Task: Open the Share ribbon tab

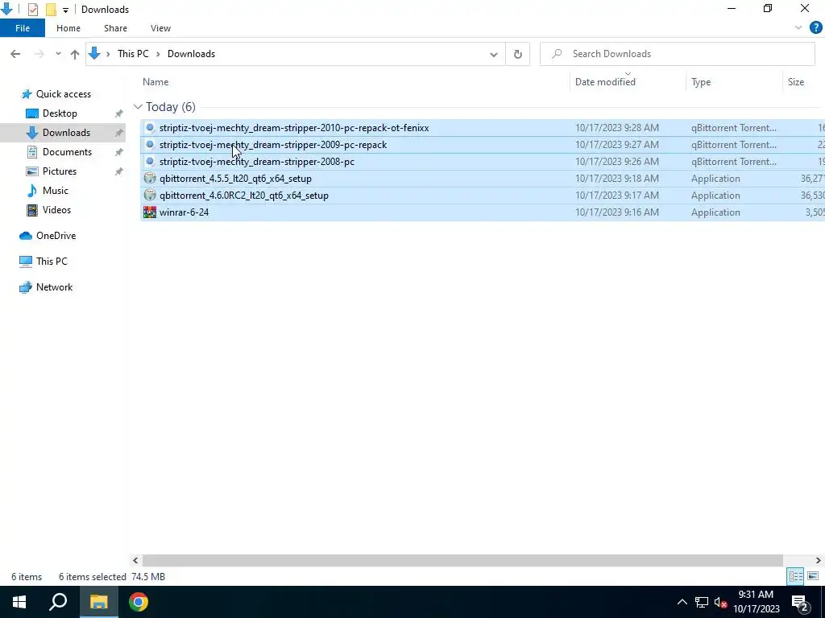Action: [115, 28]
